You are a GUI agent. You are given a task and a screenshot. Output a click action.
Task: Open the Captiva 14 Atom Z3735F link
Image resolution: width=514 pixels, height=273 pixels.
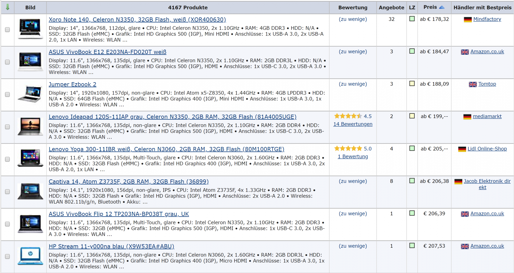tap(129, 181)
